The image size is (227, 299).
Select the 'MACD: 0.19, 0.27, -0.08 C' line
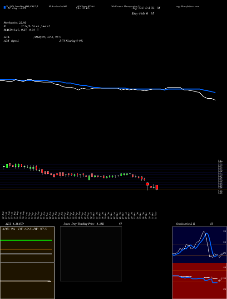point(21,30)
